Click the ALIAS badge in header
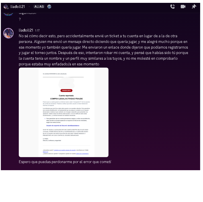This screenshot has height=202, width=203. [39, 7]
